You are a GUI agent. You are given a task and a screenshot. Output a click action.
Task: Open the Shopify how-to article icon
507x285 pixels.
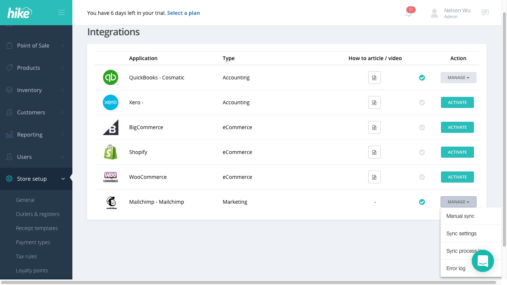374,152
